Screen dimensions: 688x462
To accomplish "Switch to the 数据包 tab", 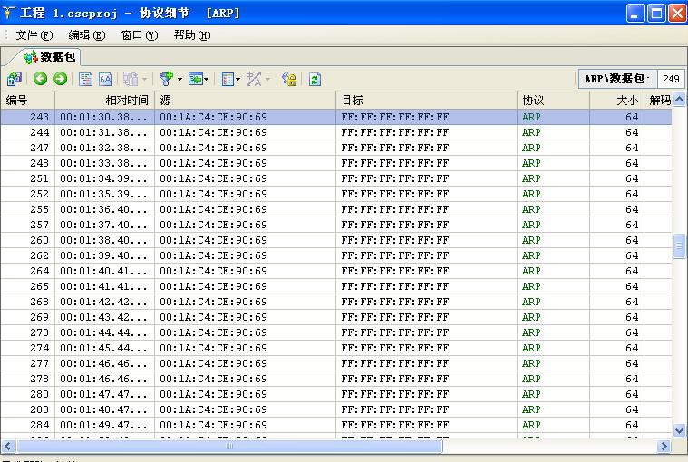I will pos(51,57).
